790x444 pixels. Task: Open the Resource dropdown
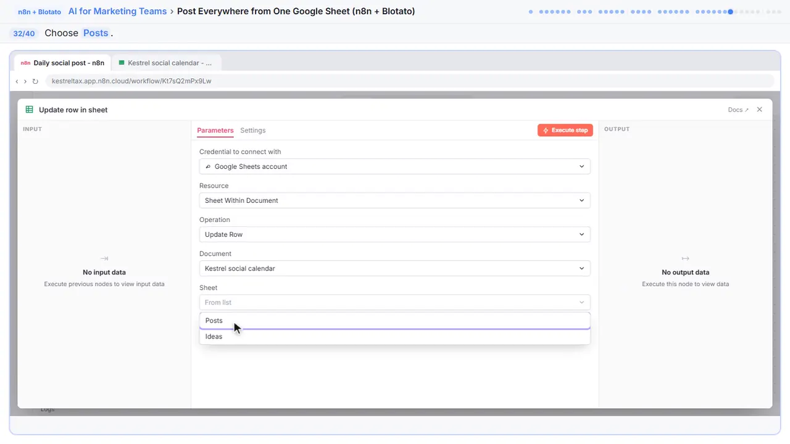point(394,200)
